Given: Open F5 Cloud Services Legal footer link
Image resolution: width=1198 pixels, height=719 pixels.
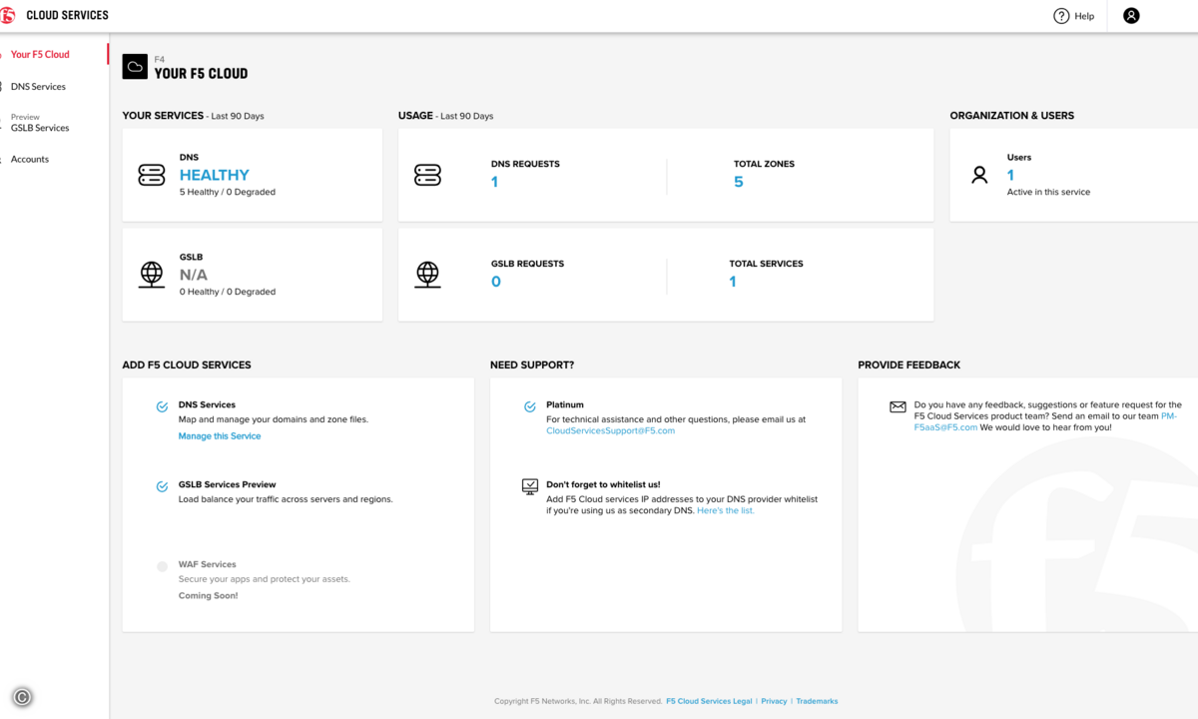Looking at the screenshot, I should [709, 701].
